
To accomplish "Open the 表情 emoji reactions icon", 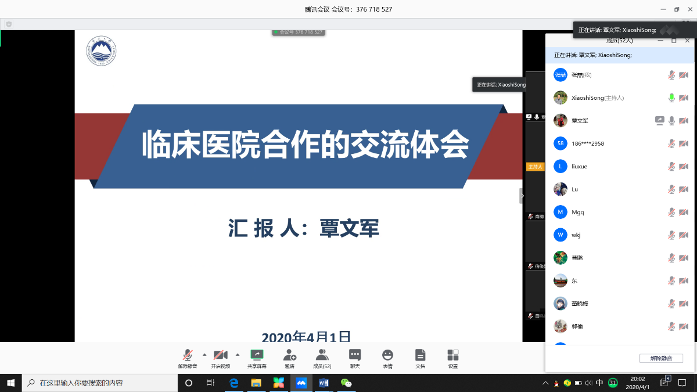I will coord(387,355).
